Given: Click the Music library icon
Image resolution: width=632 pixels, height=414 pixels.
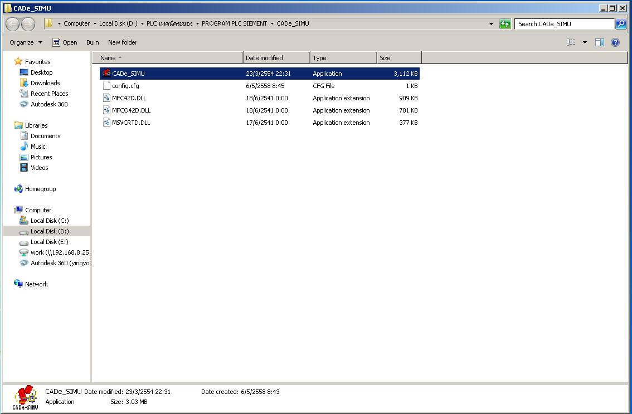Looking at the screenshot, I should pos(24,147).
